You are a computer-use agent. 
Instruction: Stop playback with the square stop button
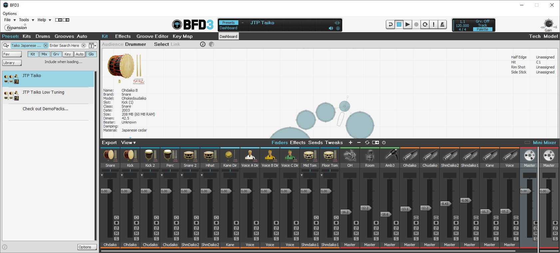pos(399,25)
